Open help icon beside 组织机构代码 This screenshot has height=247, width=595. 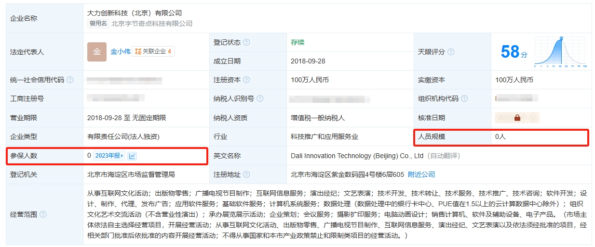464,99
